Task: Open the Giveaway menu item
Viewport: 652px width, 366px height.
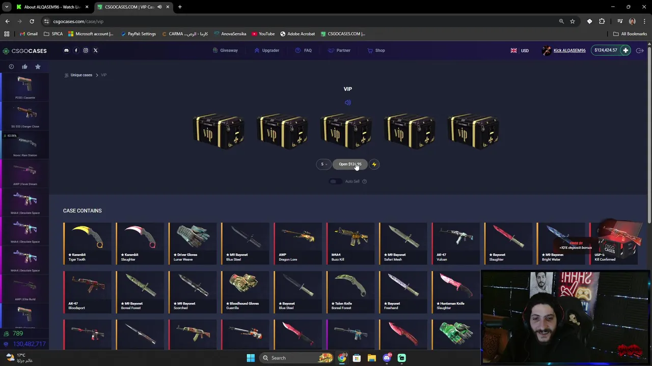Action: tap(225, 50)
